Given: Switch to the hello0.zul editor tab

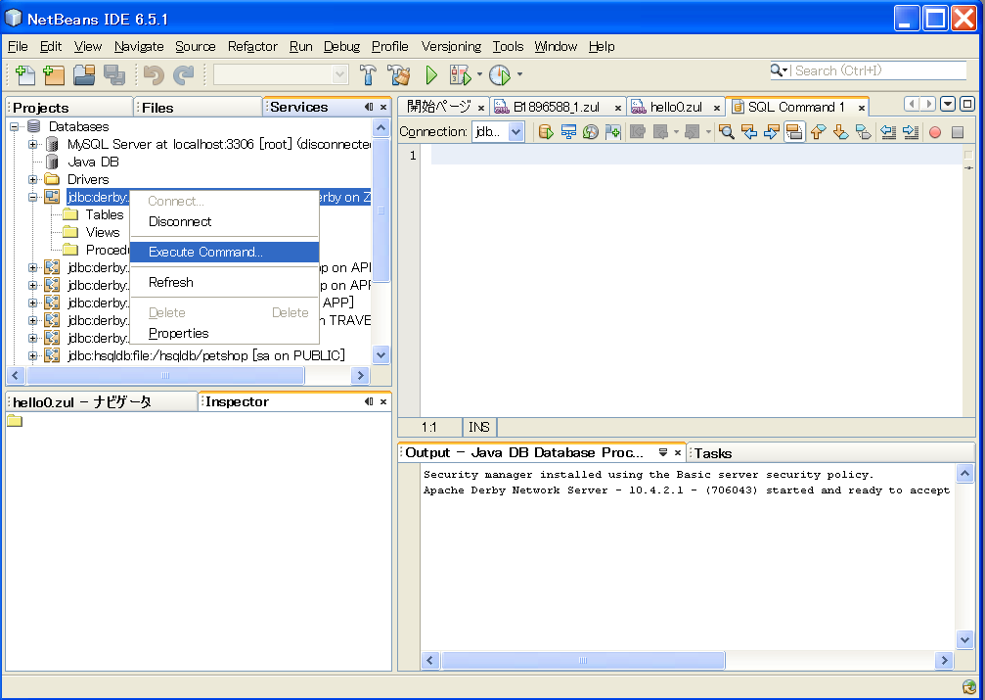Looking at the screenshot, I should pos(676,107).
